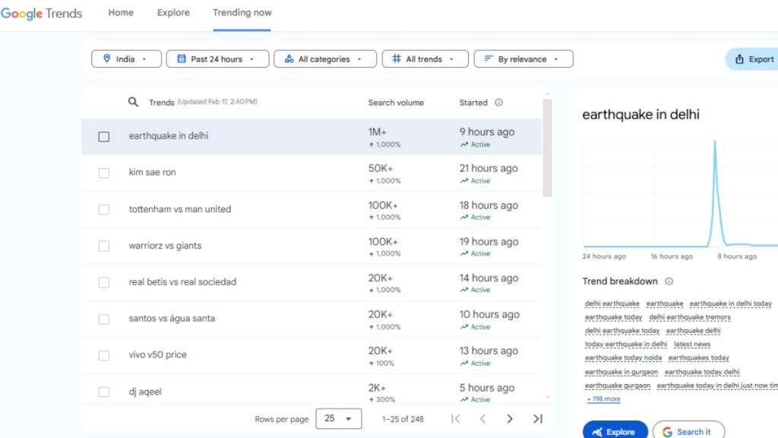Screen dimensions: 778x438
Task: Open the India location dropdown
Action: pyautogui.click(x=126, y=59)
